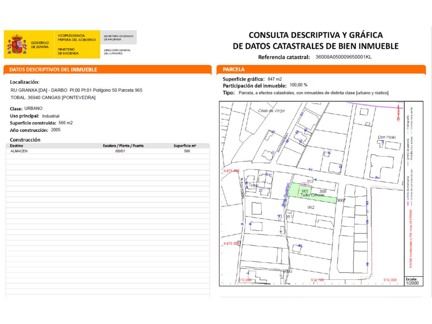Click the 'Construcción' section heading
Image resolution: width=432 pixels, height=324 pixels.
[x=25, y=140]
